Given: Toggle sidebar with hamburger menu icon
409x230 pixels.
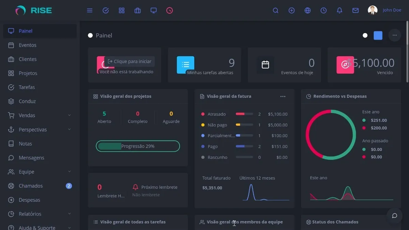Looking at the screenshot, I should (x=90, y=11).
